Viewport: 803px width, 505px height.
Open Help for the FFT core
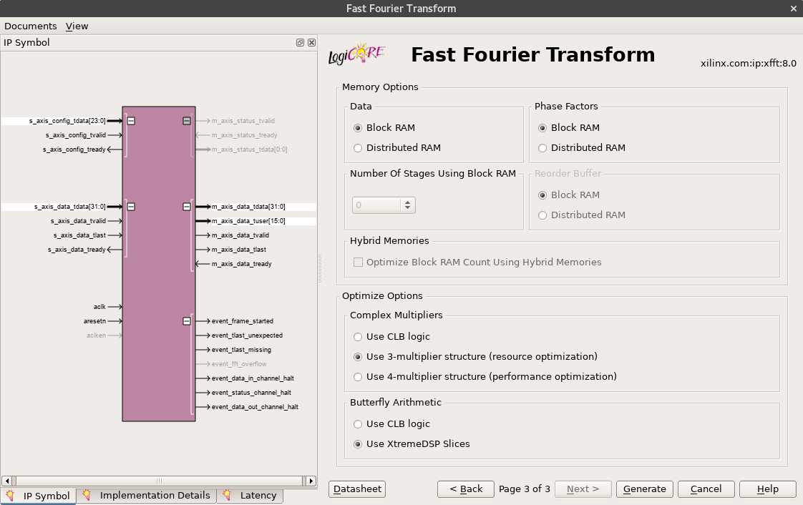point(768,489)
